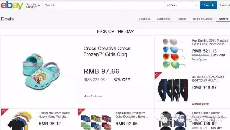Click More Options under Crocs clog
This screenshot has width=230, height=130.
(93, 96)
